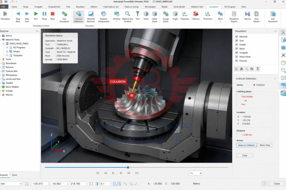This screenshot has height=190, width=286.
Task: Switch to the Machine Tool ribbon tab
Action: [197, 7]
